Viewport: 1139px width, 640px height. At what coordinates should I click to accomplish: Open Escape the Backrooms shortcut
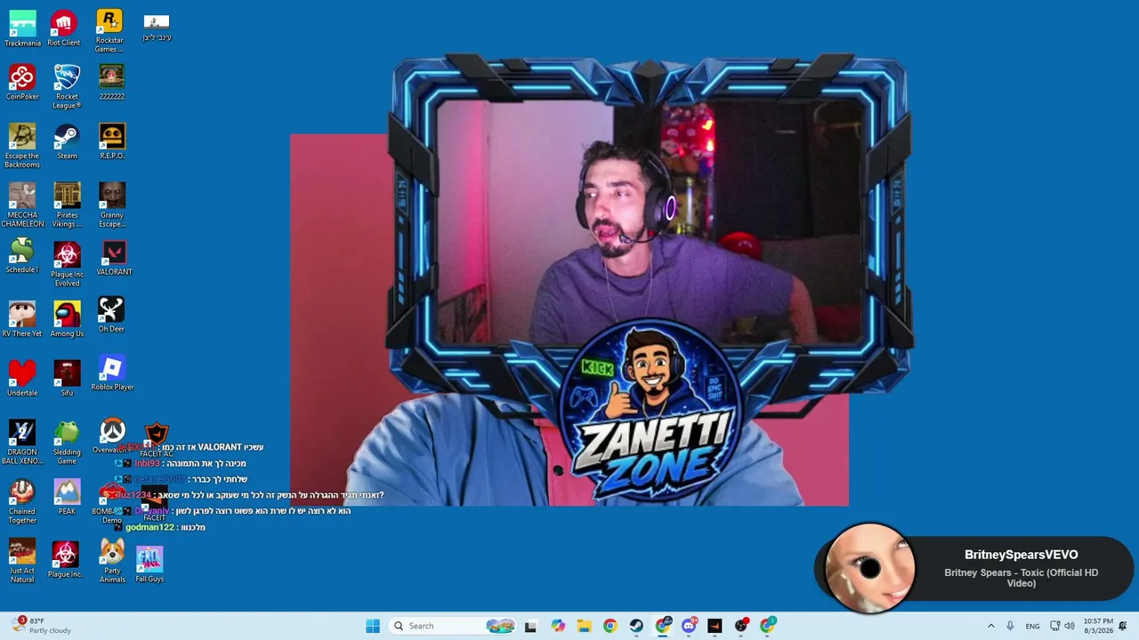click(x=22, y=146)
